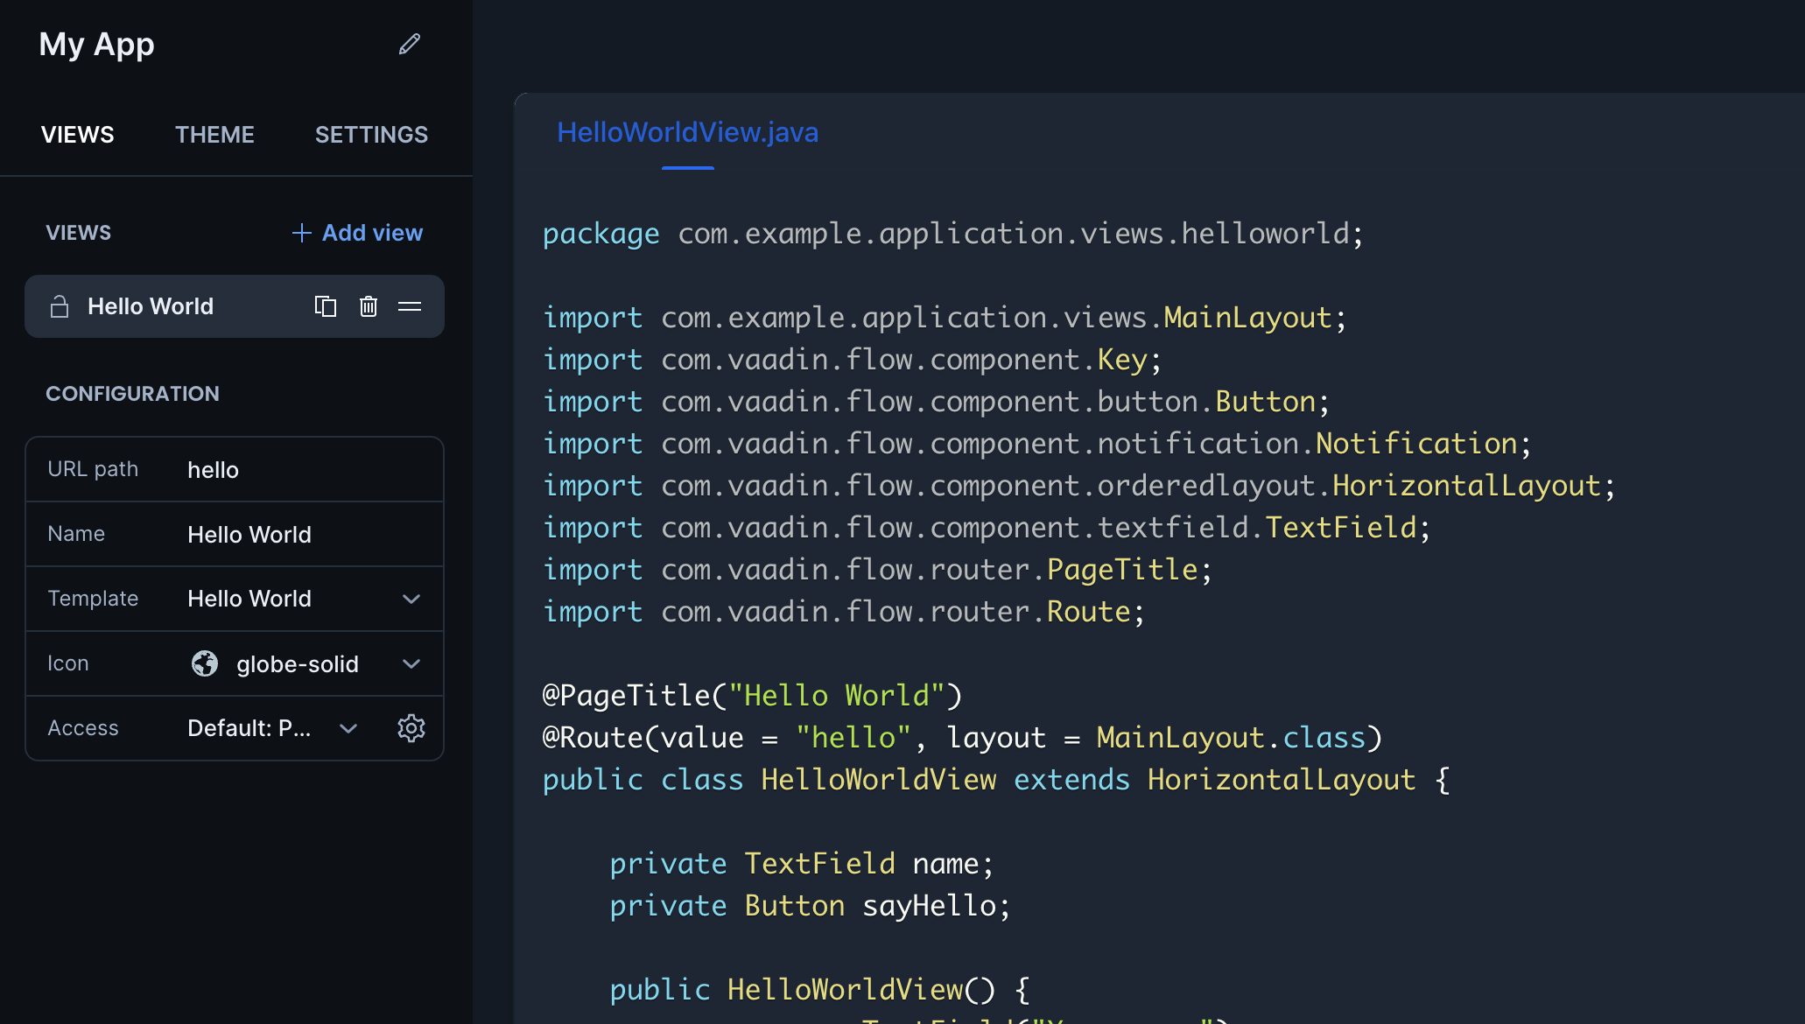
Task: Click the URL path input field
Action: pos(304,468)
